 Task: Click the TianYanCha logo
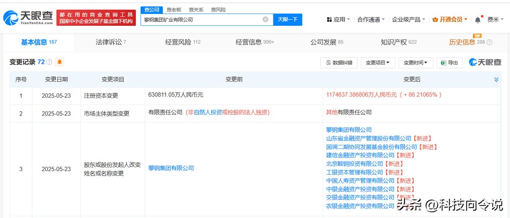tap(28, 18)
